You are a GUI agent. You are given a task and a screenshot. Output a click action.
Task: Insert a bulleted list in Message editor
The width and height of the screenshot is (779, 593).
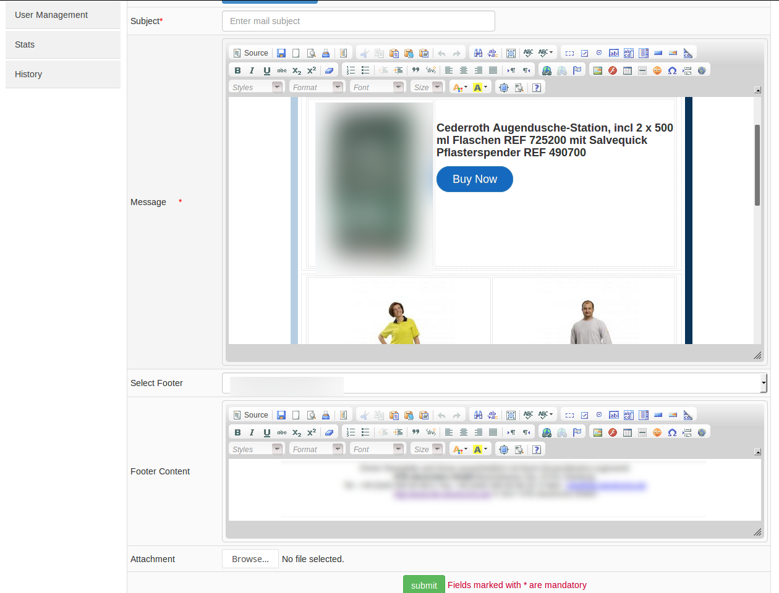(365, 70)
